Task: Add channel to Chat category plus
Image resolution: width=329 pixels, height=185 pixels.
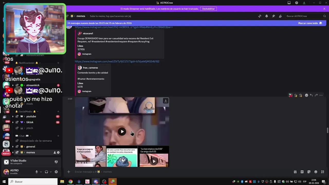Action: pyautogui.click(x=58, y=136)
